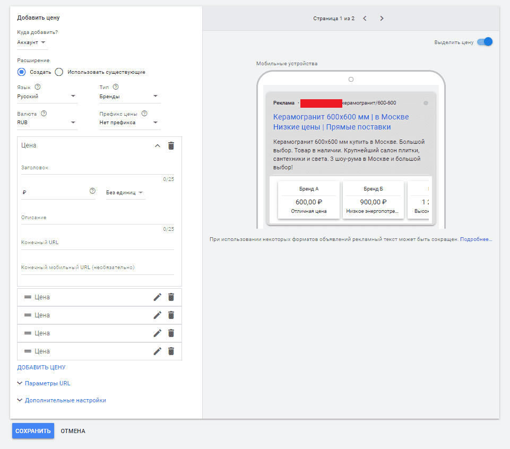Click ДОБАВИТЬ ЦЕНУ link
This screenshot has height=449, width=510.
point(41,367)
